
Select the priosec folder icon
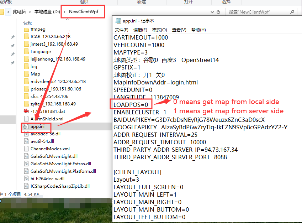(x=26, y=89)
